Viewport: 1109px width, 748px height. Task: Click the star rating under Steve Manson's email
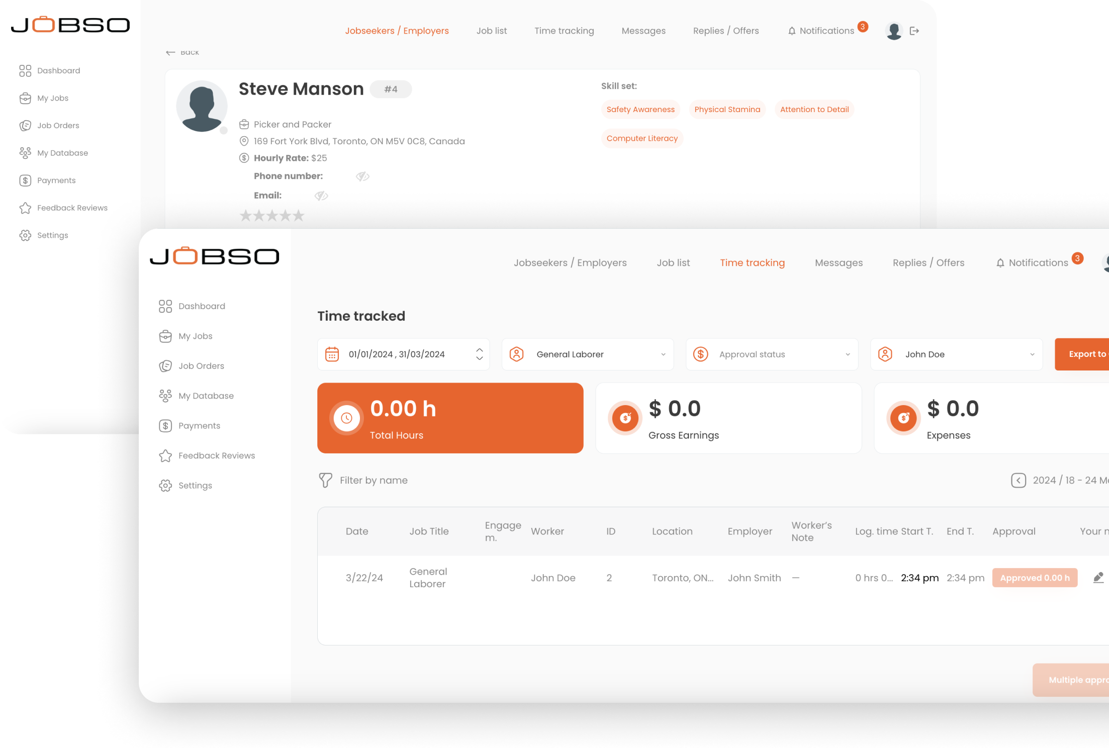272,216
